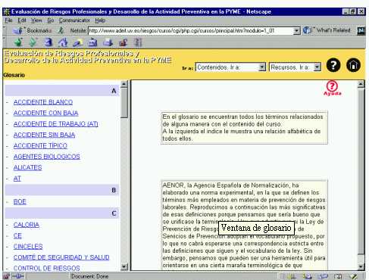Click the Composer pencil icon in component bar
Image resolution: width=369 pixels, height=280 pixels.
[x=353, y=276]
